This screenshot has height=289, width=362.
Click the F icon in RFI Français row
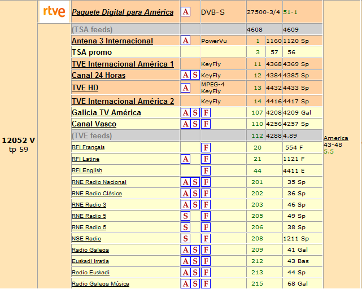tap(206, 147)
